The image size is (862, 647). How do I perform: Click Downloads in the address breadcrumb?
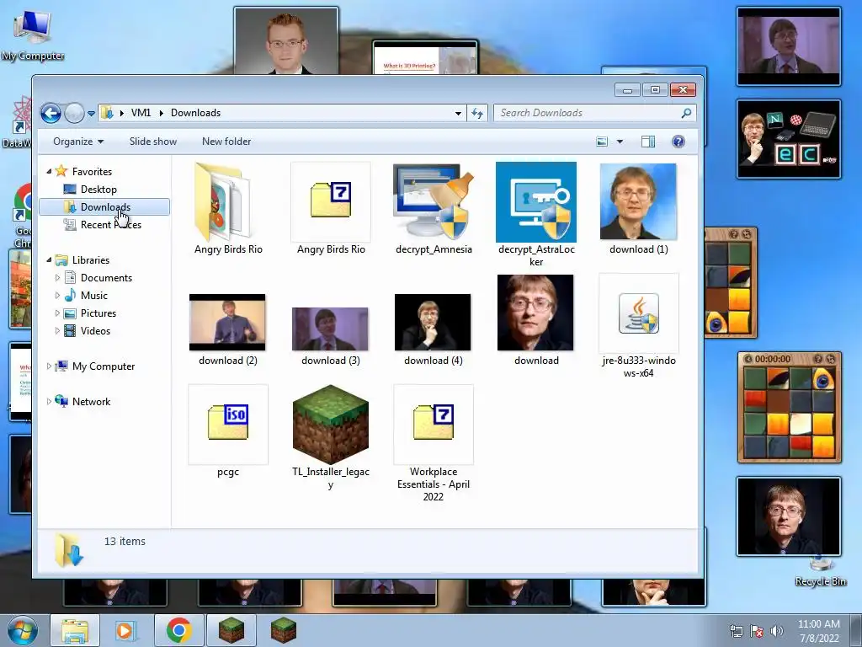[195, 113]
